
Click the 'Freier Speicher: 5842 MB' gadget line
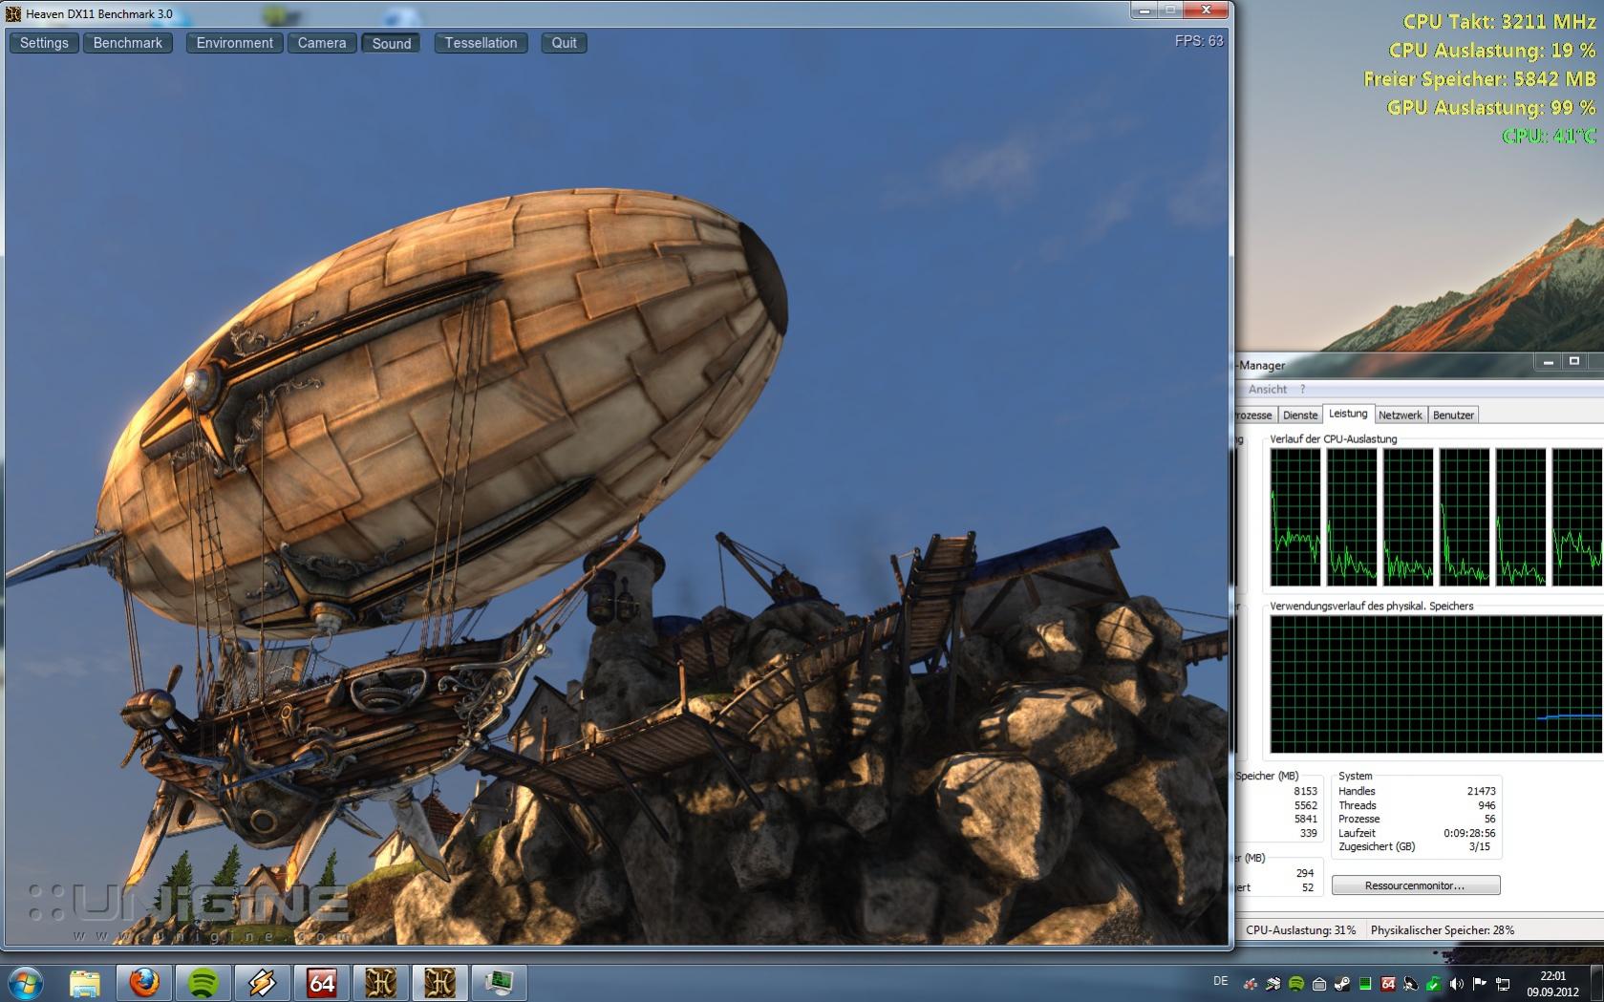(x=1480, y=78)
